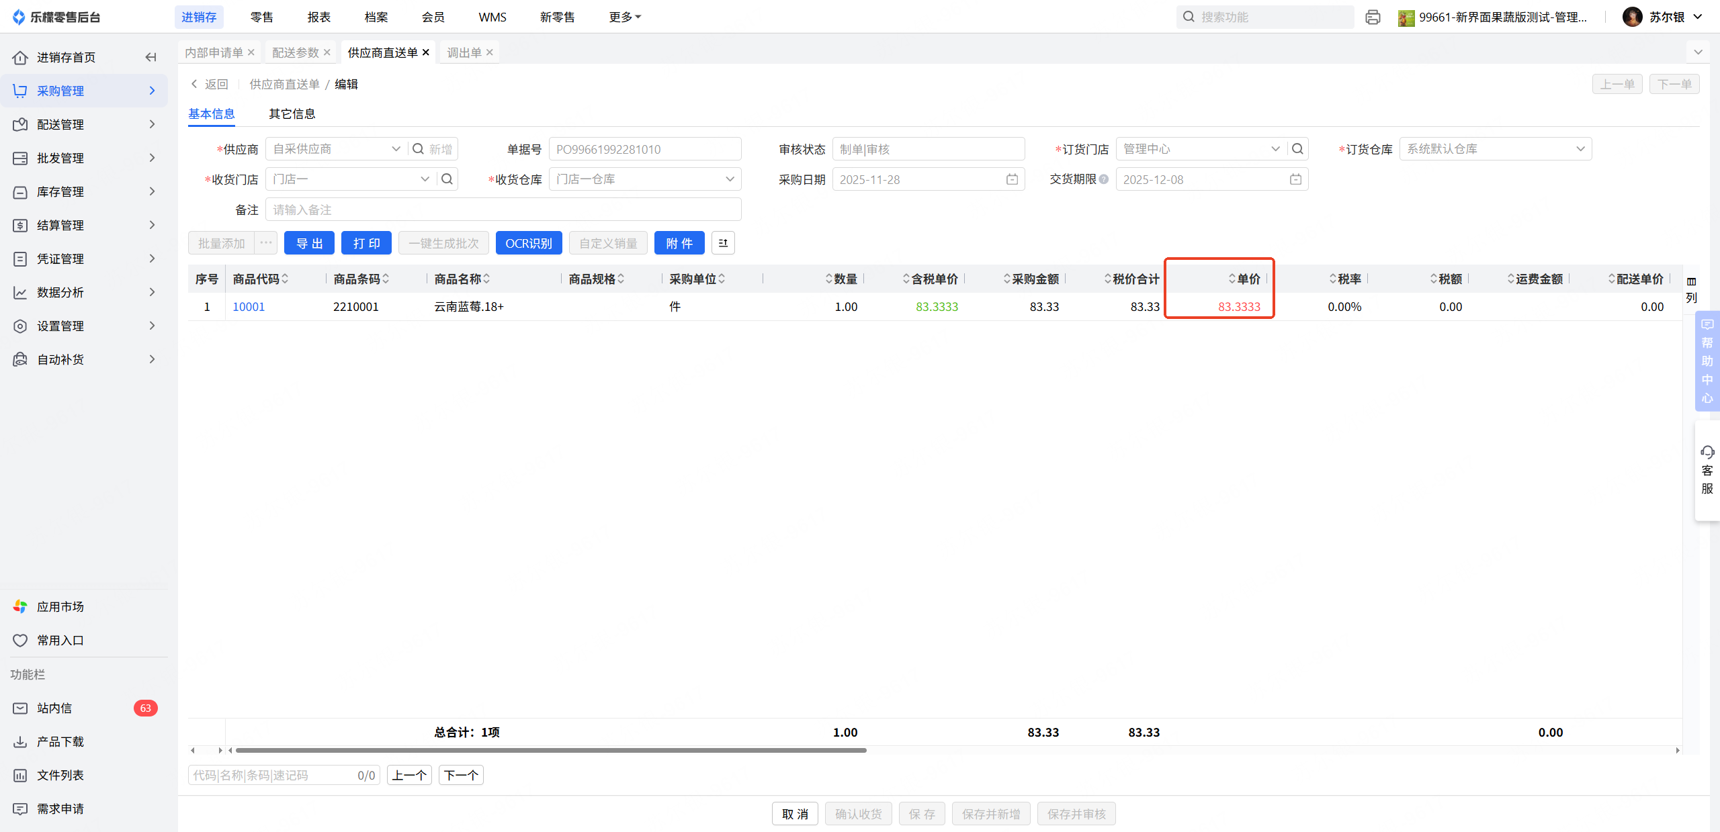Click the printer icon in top bar
This screenshot has width=1720, height=832.
coord(1373,17)
